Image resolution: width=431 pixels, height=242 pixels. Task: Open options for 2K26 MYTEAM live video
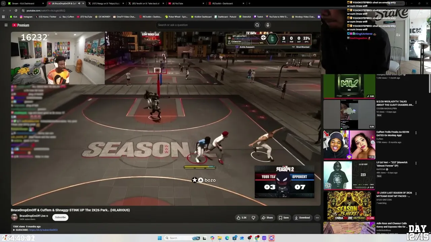(x=416, y=194)
